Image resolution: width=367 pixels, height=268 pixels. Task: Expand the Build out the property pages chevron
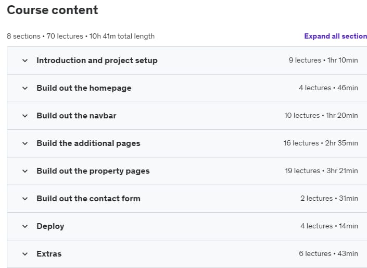click(x=25, y=171)
